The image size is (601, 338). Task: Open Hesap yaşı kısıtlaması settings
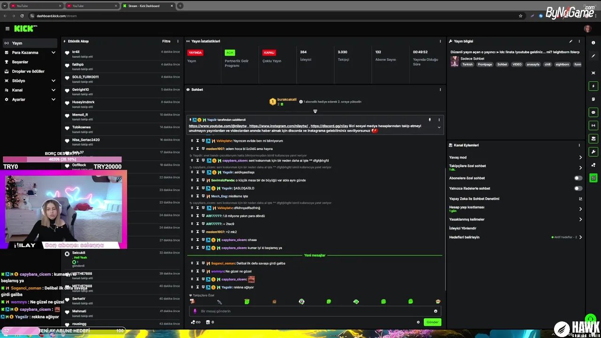coord(516,209)
